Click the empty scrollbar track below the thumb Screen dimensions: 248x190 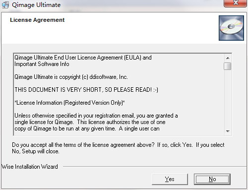[x=228, y=99]
